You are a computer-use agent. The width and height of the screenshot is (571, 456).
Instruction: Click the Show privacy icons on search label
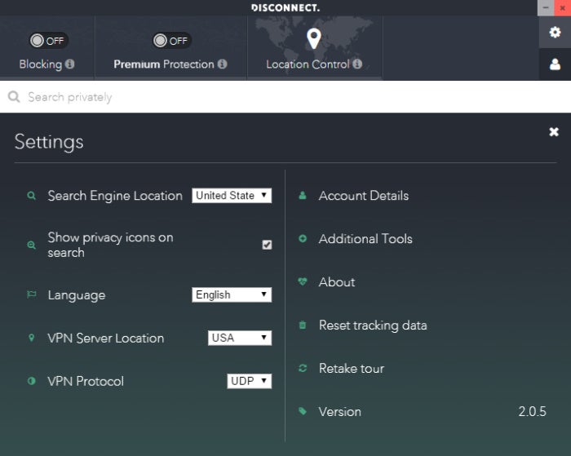point(110,245)
